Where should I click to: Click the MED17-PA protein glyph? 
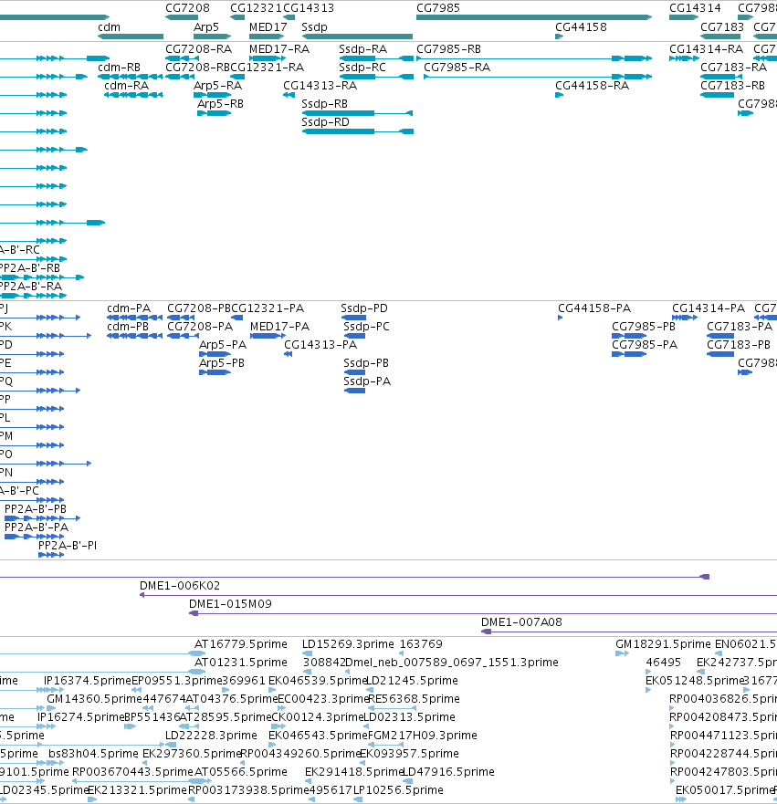click(268, 336)
